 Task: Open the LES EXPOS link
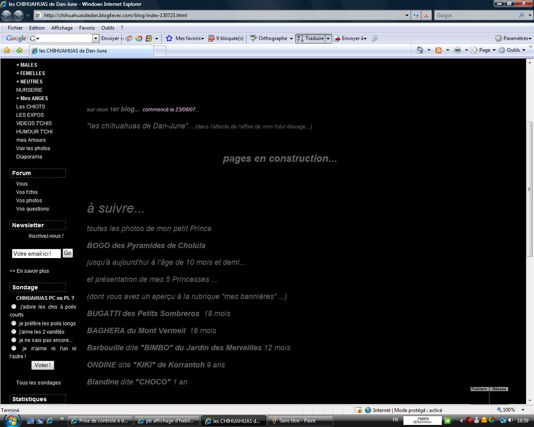click(30, 115)
